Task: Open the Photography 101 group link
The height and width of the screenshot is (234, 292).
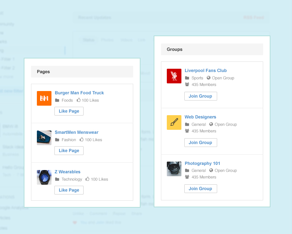Action: click(x=202, y=163)
